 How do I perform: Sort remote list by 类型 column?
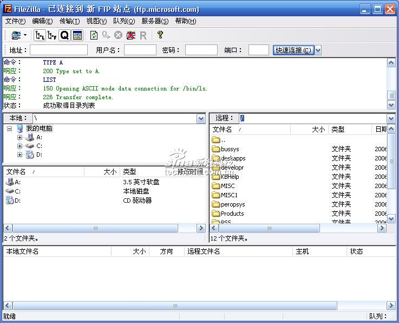click(x=350, y=130)
